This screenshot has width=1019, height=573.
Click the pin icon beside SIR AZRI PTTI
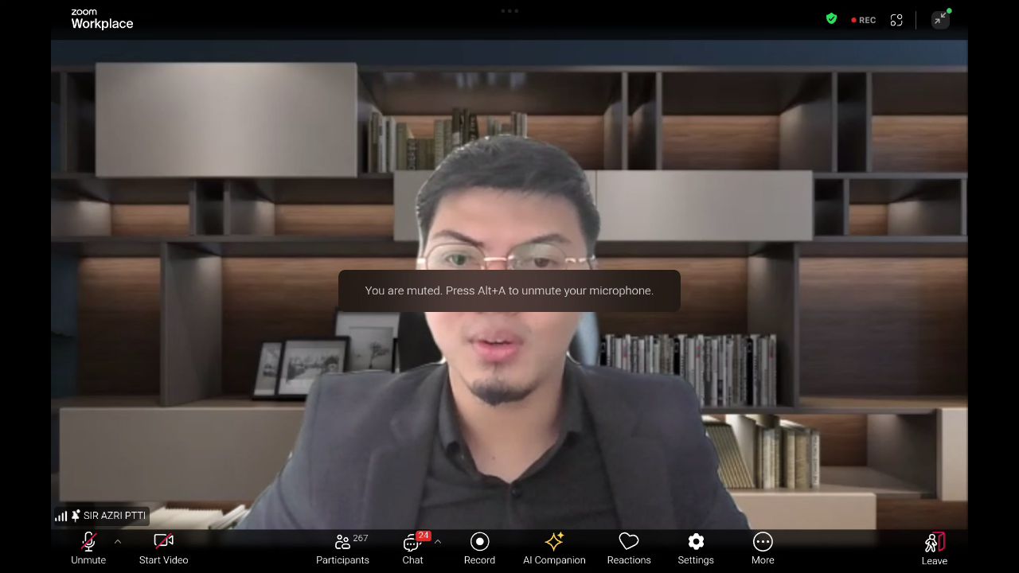point(76,516)
